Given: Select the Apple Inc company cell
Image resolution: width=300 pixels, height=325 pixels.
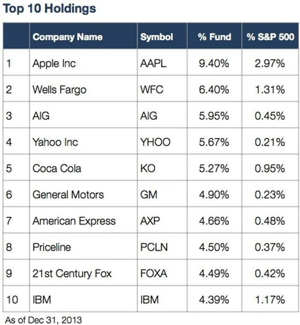Looking at the screenshot, I should [54, 63].
